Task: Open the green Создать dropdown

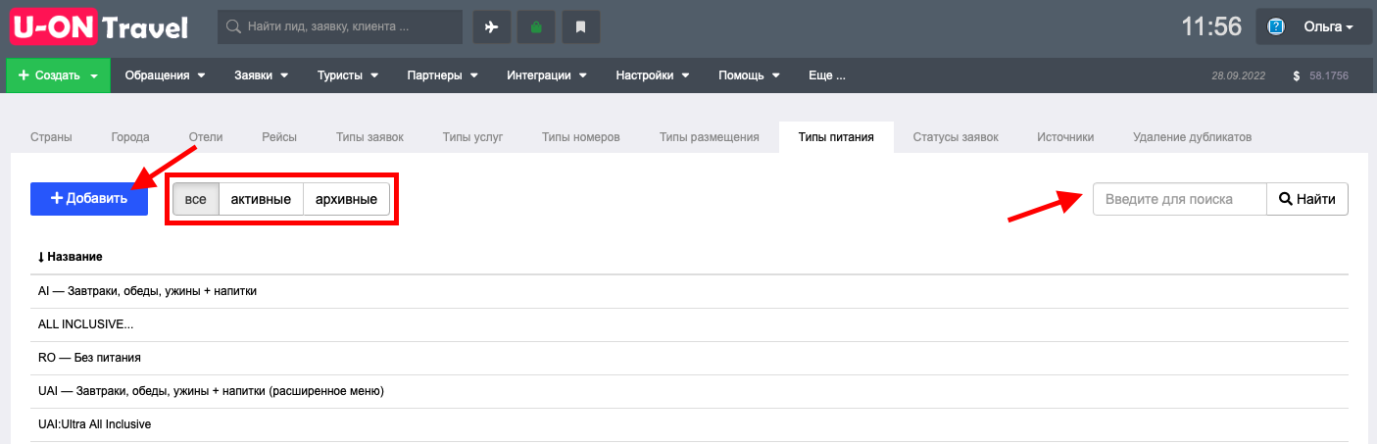Action: pyautogui.click(x=59, y=75)
